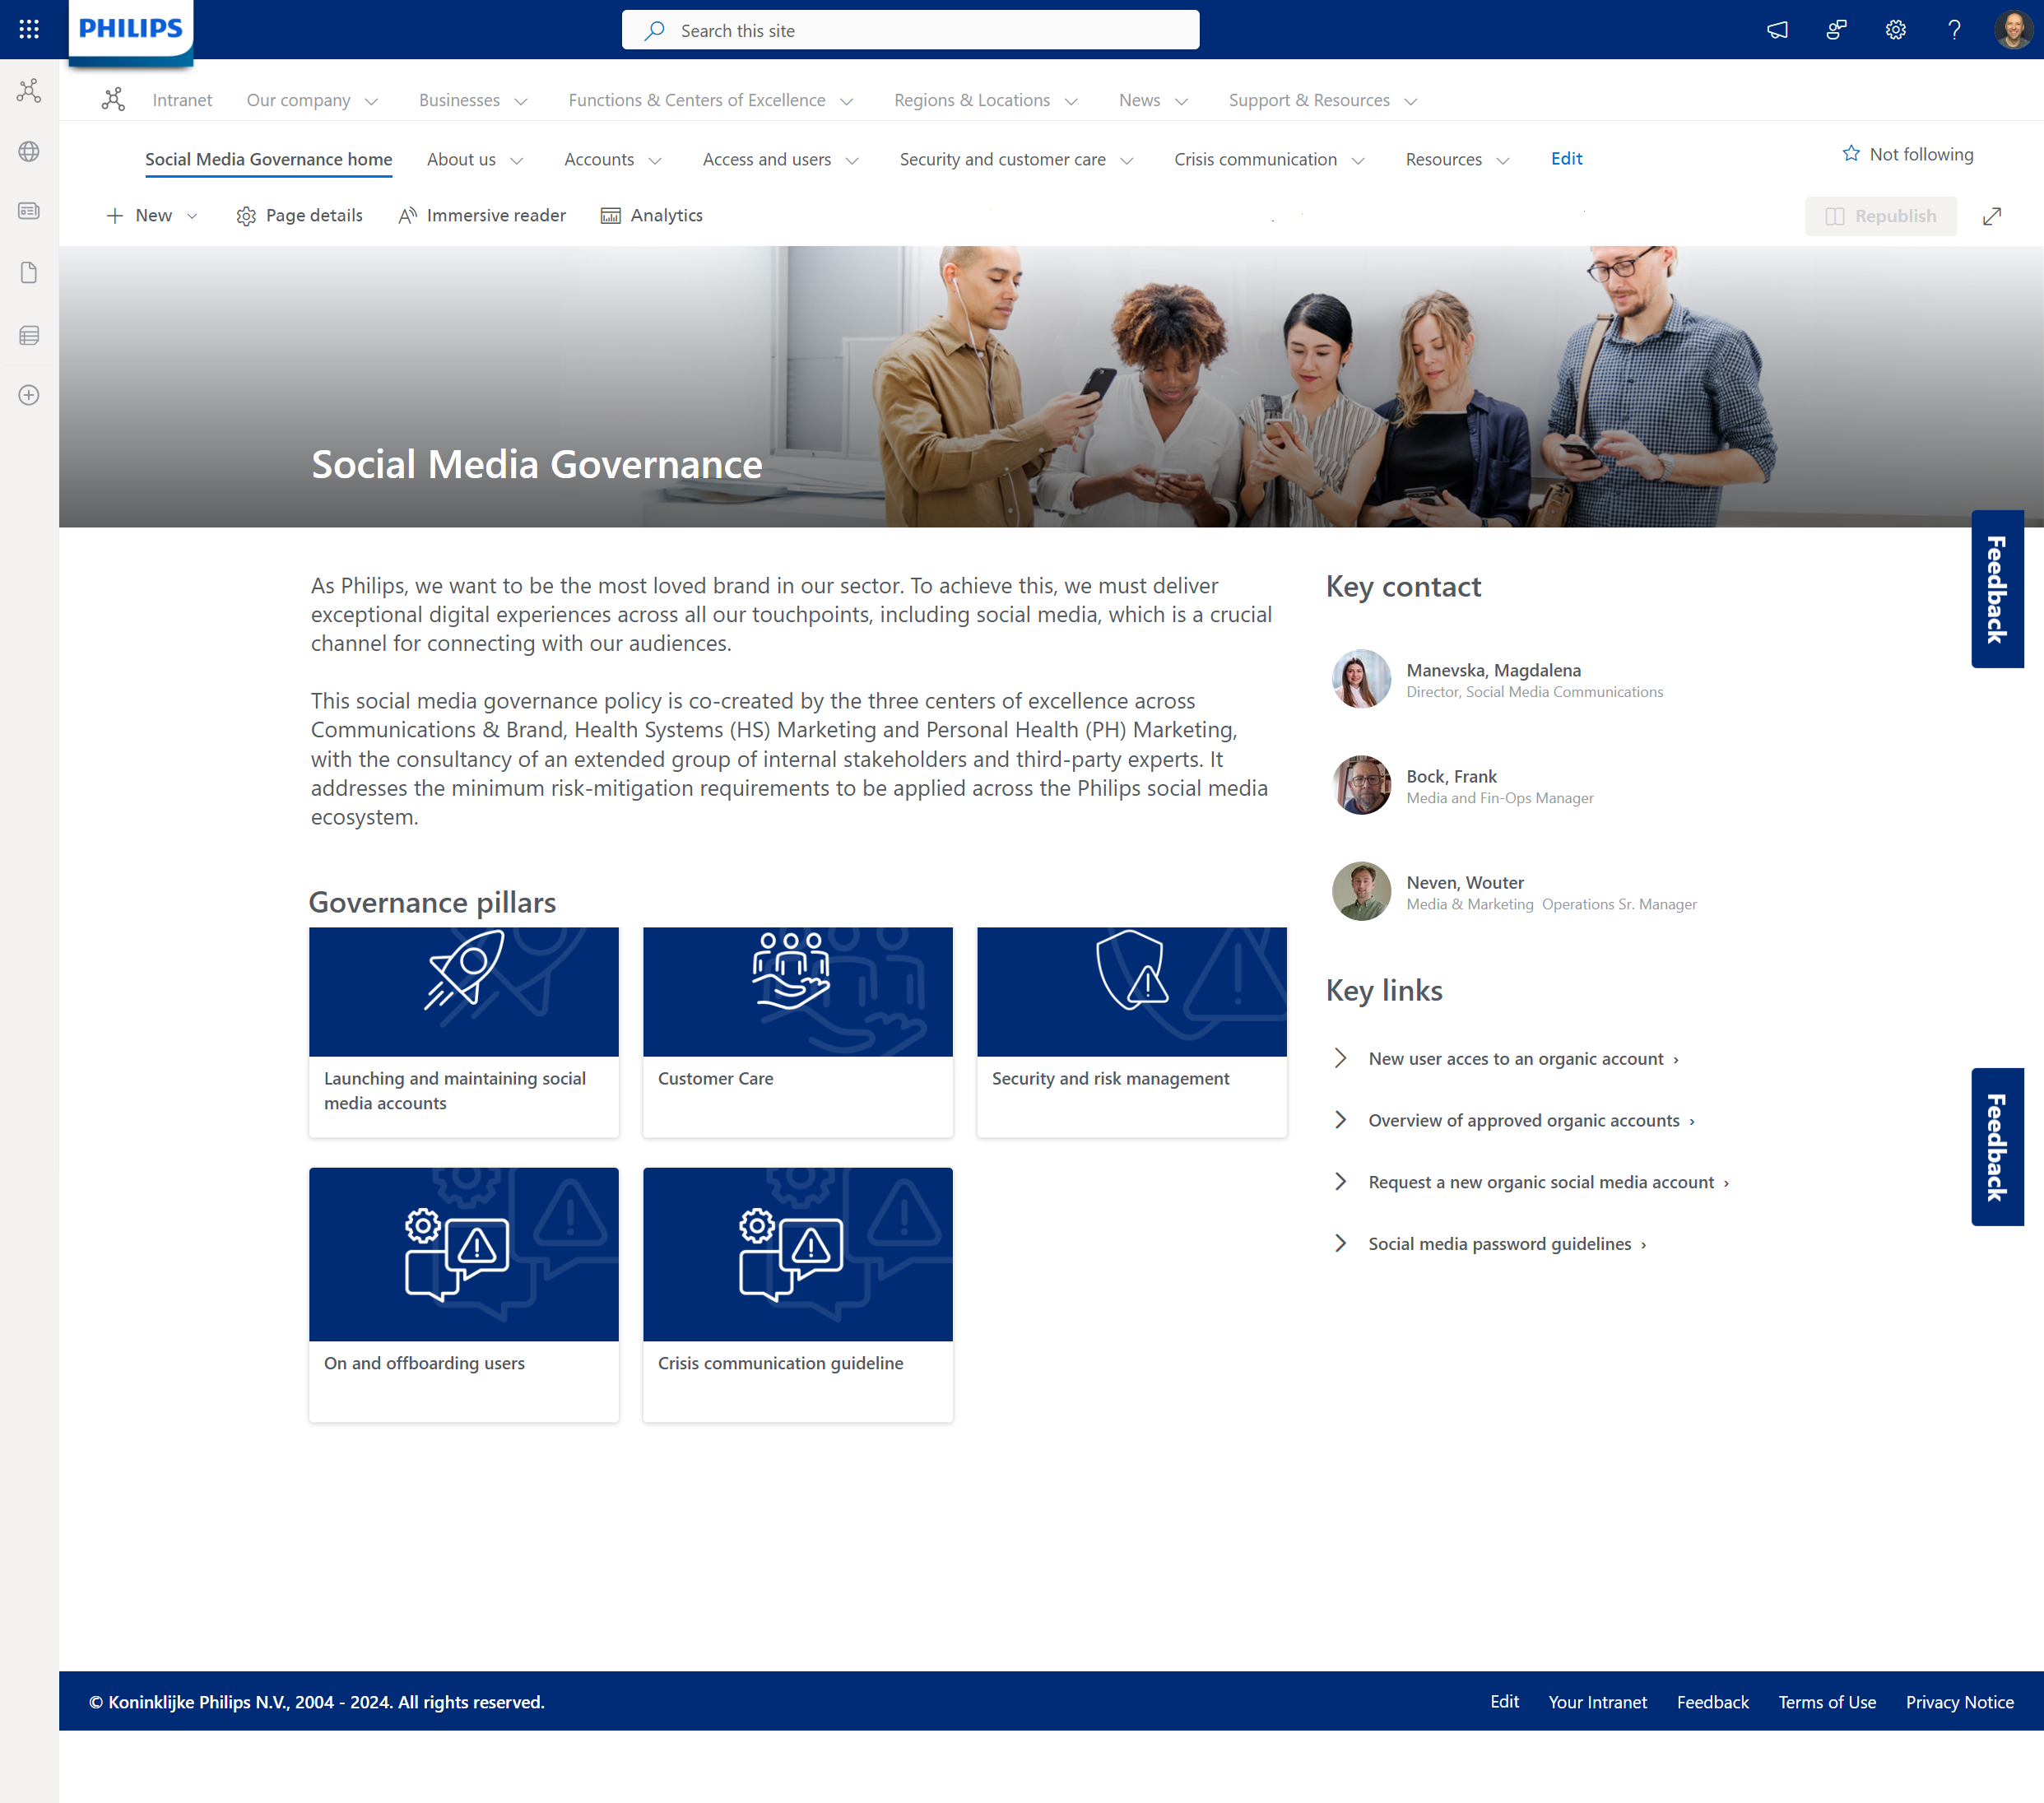This screenshot has height=1803, width=2044.
Task: Select Social Media Governance home tab
Action: pyautogui.click(x=268, y=159)
